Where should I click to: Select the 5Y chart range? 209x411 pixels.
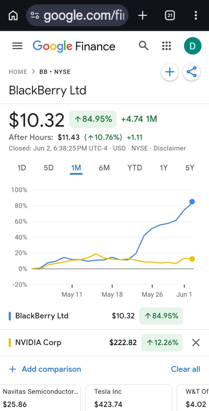point(190,168)
